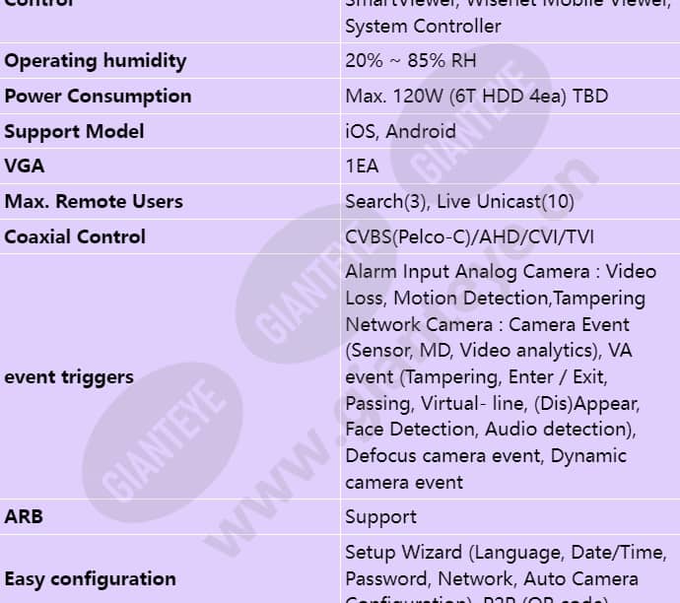Select the iOS, Android value
This screenshot has width=680, height=603.
point(400,131)
